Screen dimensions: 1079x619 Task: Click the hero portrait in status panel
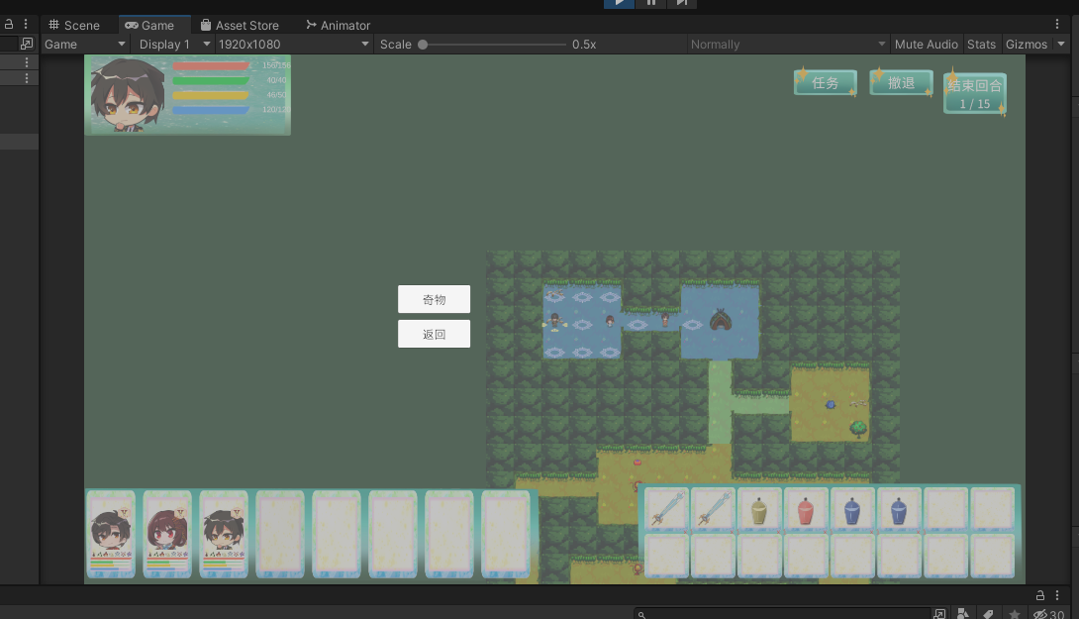click(x=128, y=94)
